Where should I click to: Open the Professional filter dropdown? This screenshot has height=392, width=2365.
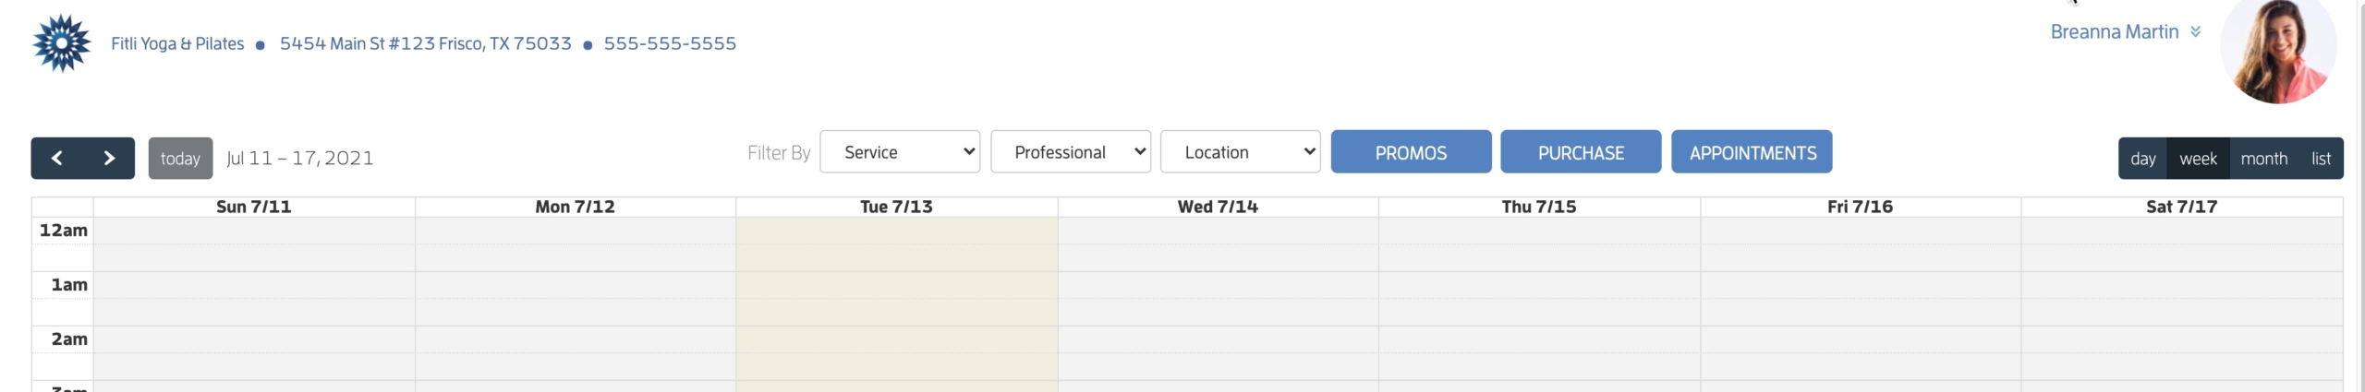pyautogui.click(x=1071, y=152)
